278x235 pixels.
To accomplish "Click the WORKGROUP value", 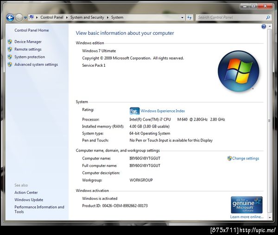I will (141, 180).
